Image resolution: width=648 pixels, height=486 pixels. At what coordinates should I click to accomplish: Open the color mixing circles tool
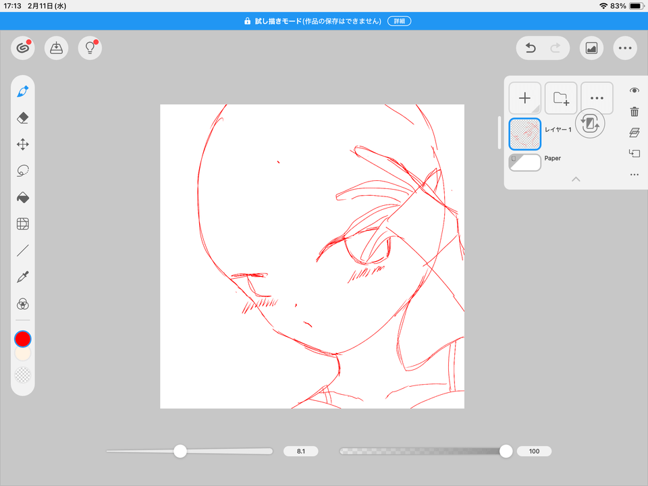[23, 304]
